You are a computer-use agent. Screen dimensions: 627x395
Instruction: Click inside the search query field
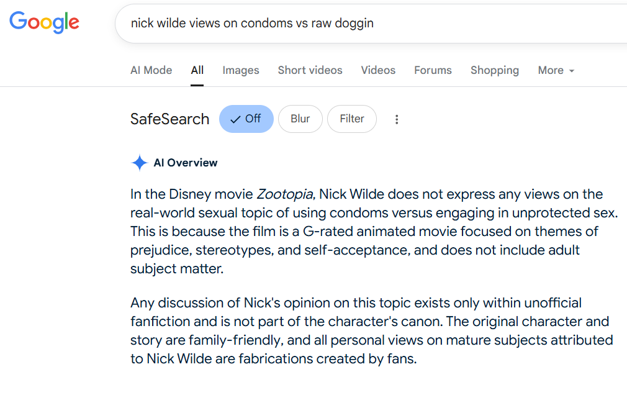371,23
